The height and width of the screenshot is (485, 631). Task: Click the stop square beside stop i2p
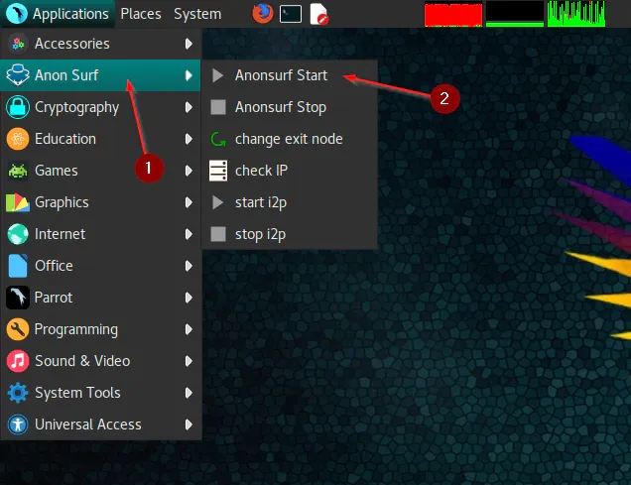point(218,234)
